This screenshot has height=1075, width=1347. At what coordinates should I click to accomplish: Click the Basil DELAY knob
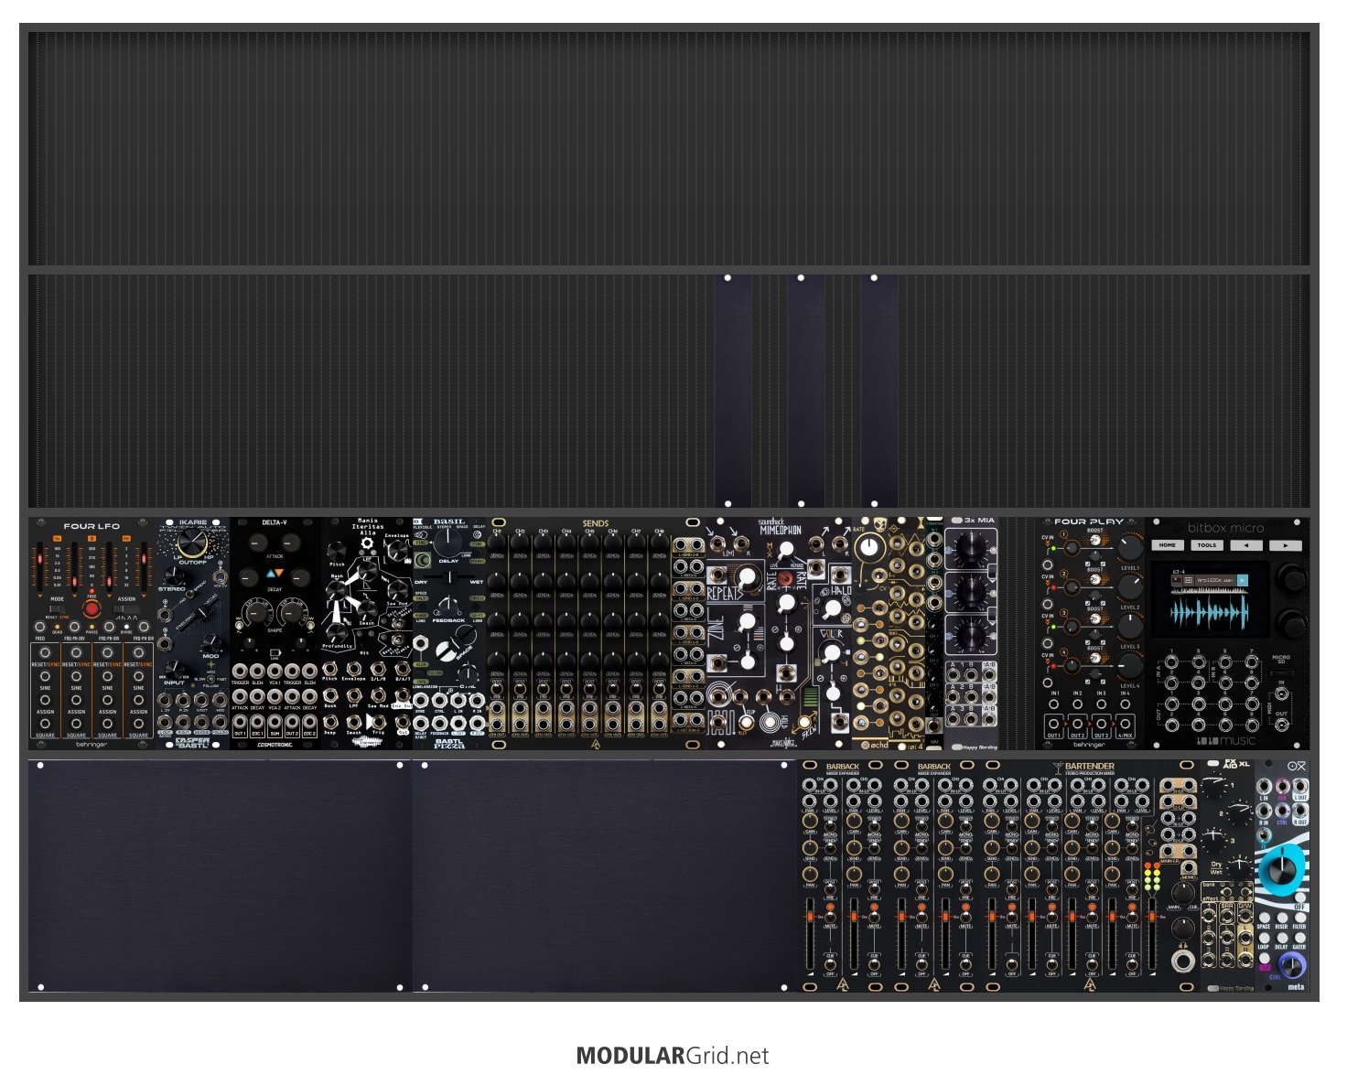pos(448,542)
